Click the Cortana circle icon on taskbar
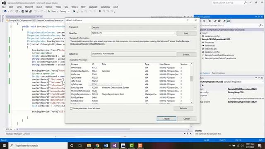Screen dimensions: 265x149 (x=72, y=145)
